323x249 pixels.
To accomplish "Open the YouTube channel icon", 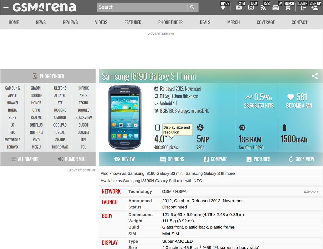I will click(239, 8).
